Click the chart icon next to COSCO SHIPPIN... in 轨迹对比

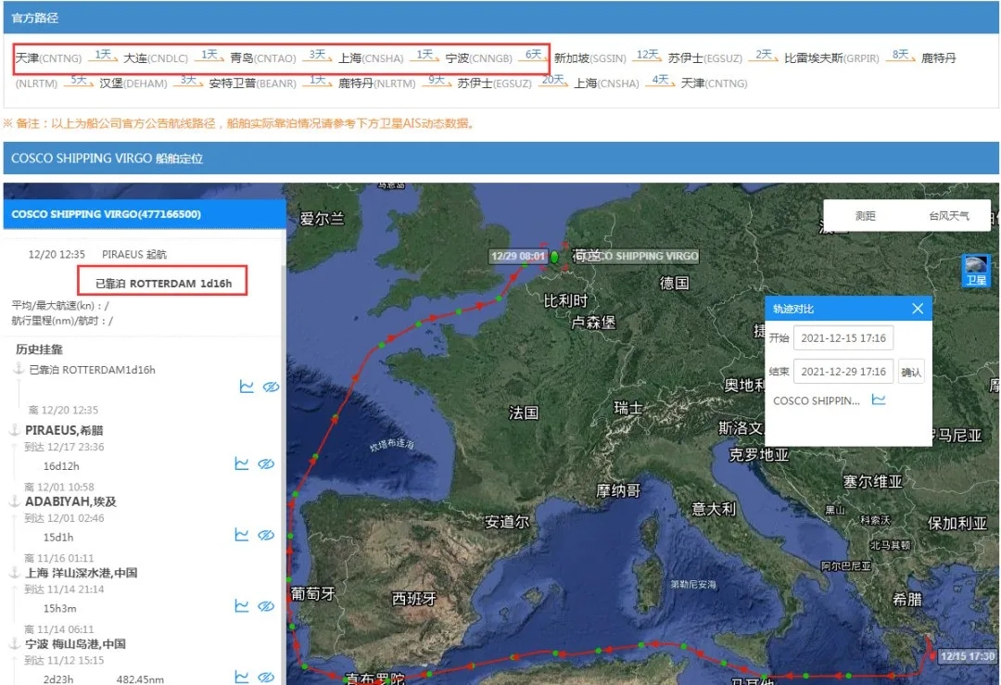(879, 400)
